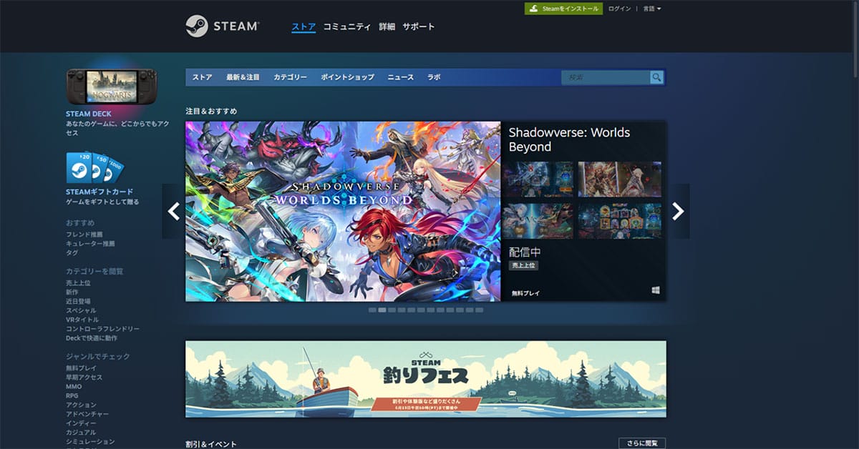The height and width of the screenshot is (449, 859).
Task: Focus the store search field
Action: click(x=606, y=77)
